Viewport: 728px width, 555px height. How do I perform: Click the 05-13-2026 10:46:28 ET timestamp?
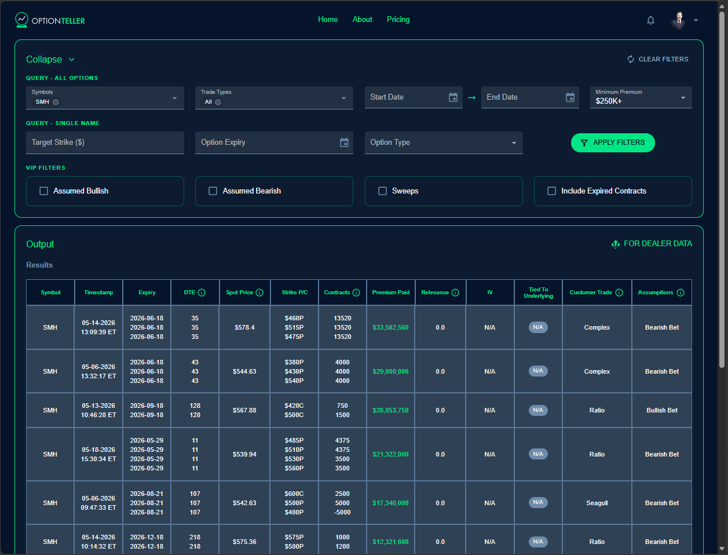click(x=98, y=411)
